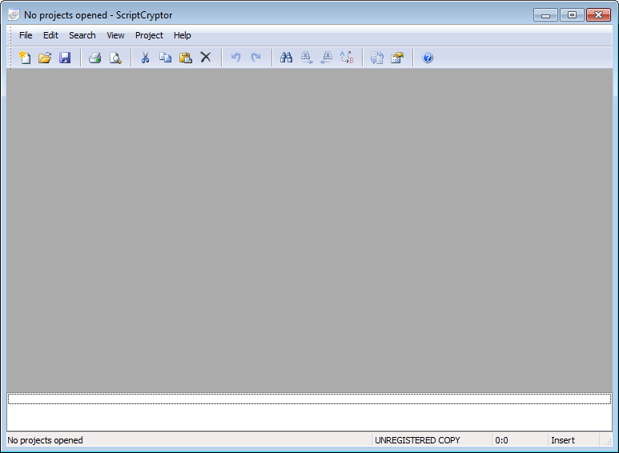This screenshot has height=453, width=619.
Task: Open Help with the question mark icon
Action: coord(428,58)
